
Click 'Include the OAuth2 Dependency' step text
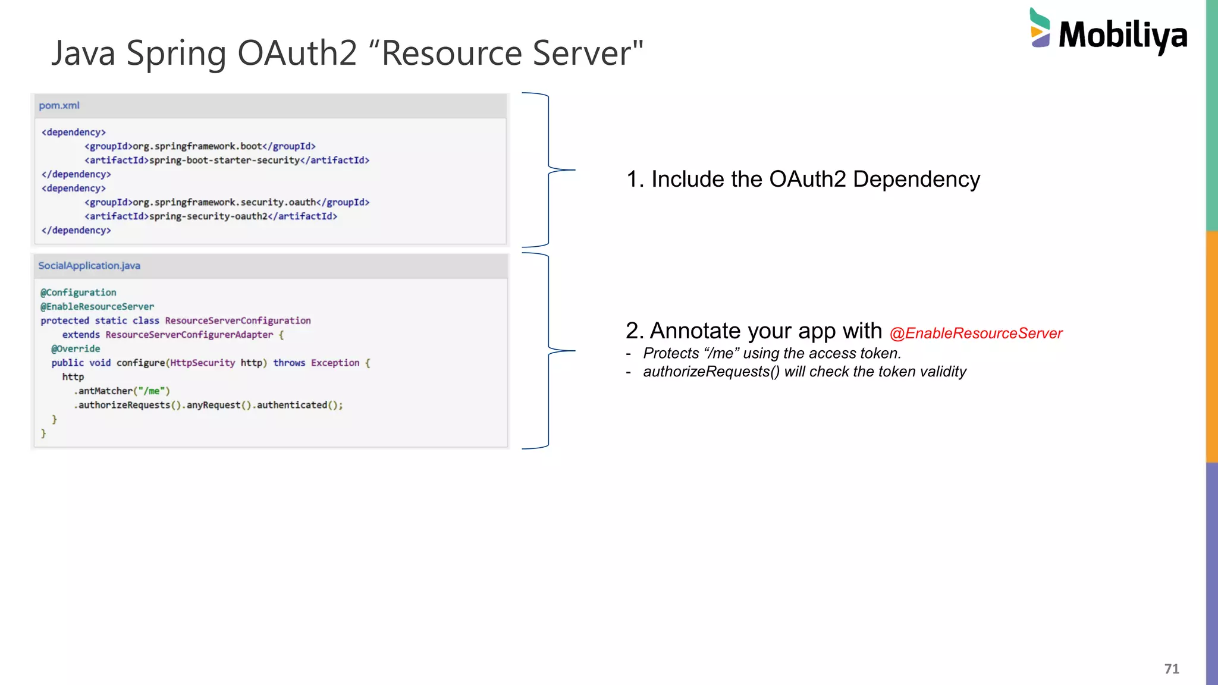[x=803, y=179]
